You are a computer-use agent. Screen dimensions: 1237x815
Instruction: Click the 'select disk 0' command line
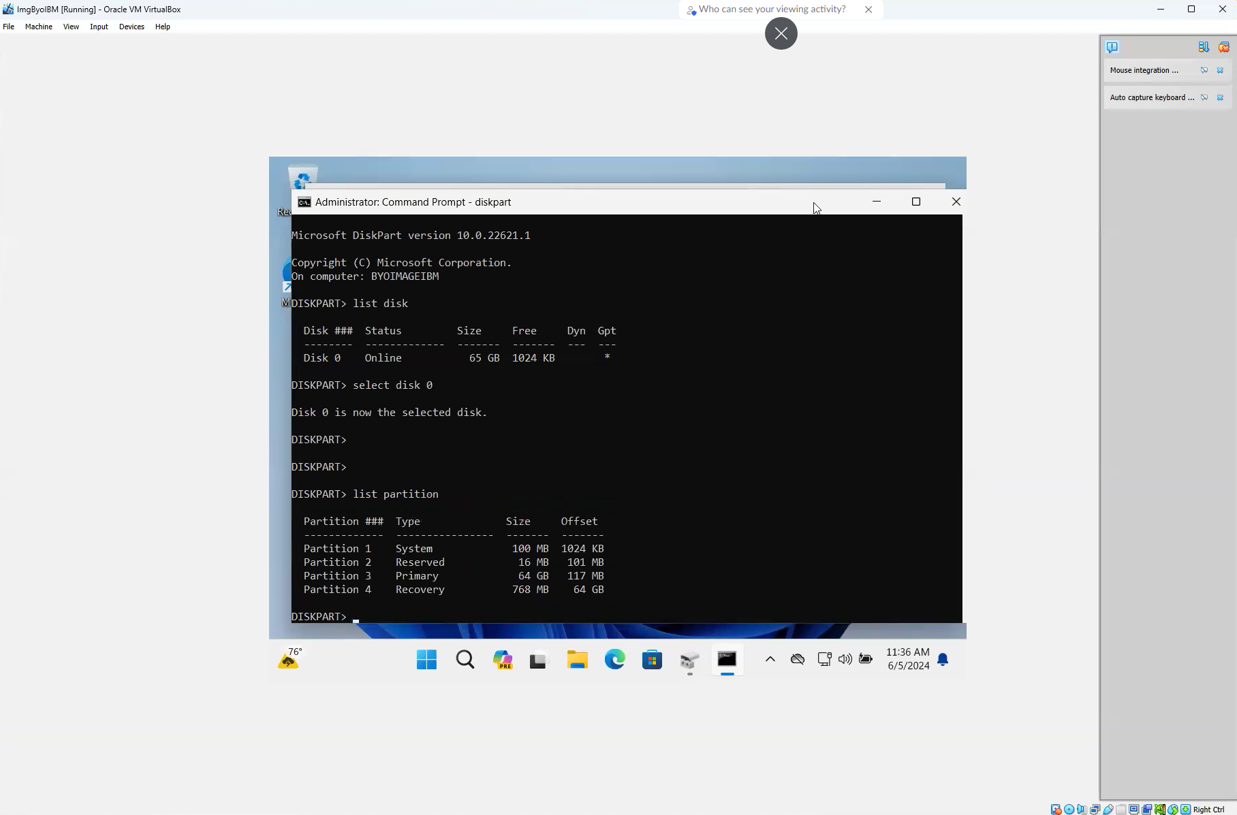[x=362, y=385]
